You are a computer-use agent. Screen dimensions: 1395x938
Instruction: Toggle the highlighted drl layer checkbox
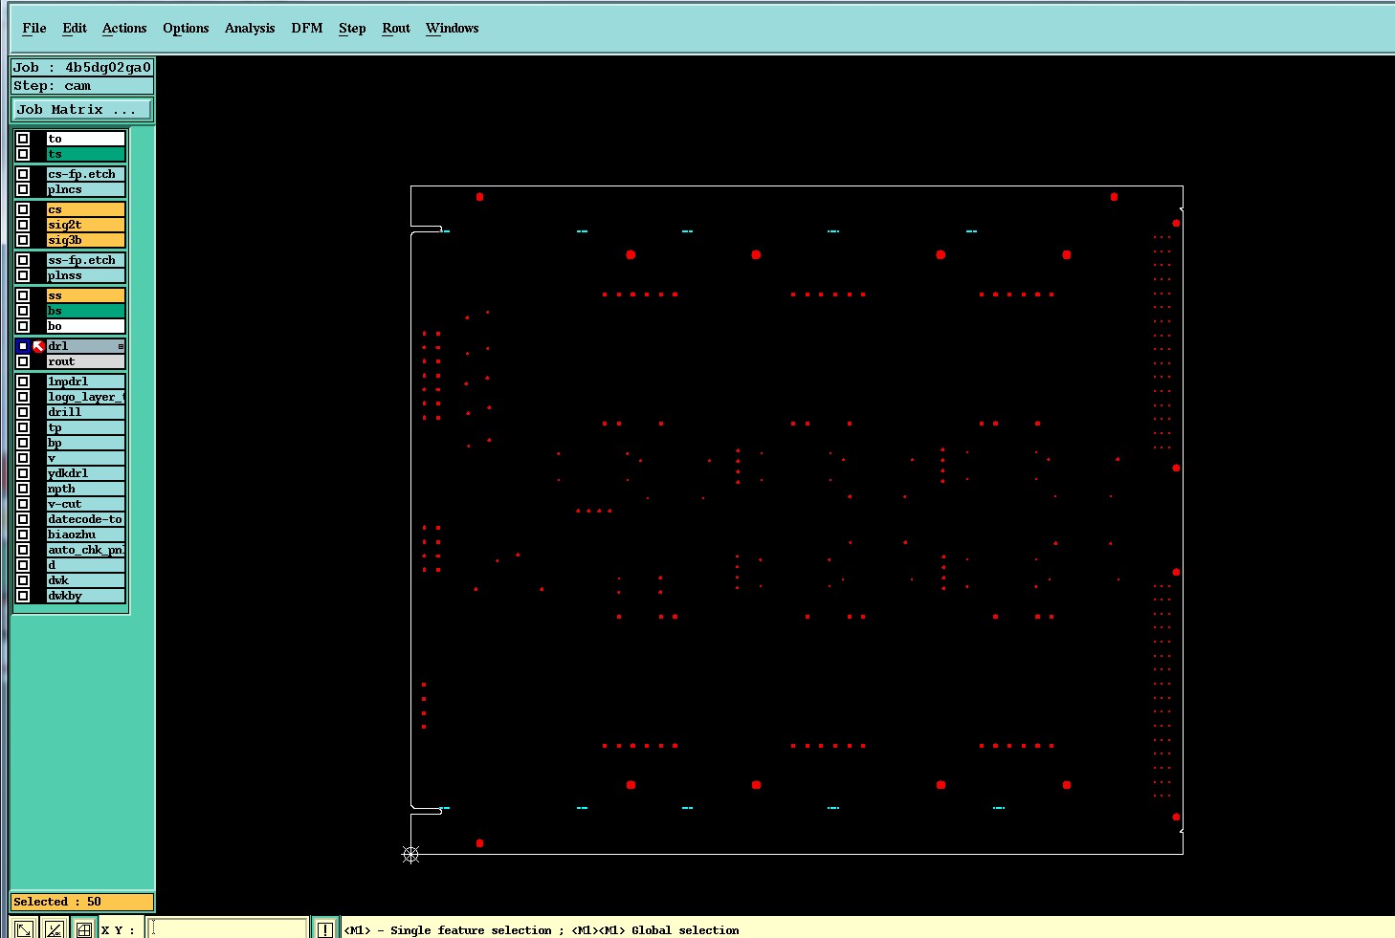(23, 346)
